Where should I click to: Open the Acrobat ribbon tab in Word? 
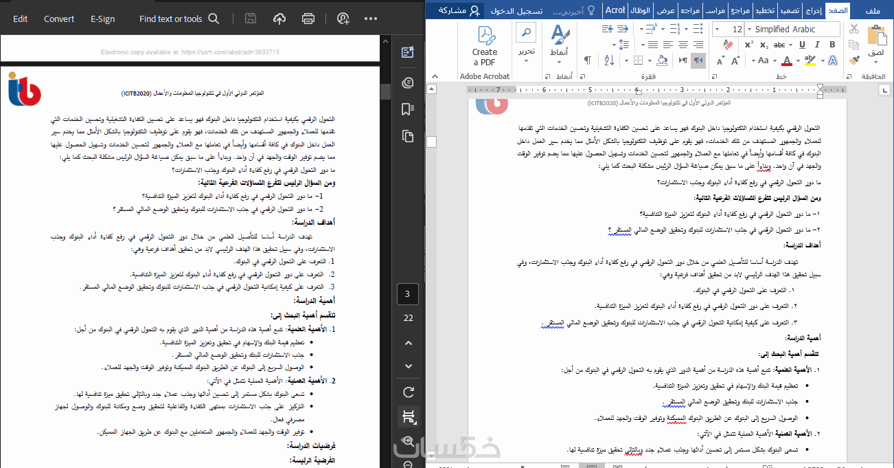point(615,10)
